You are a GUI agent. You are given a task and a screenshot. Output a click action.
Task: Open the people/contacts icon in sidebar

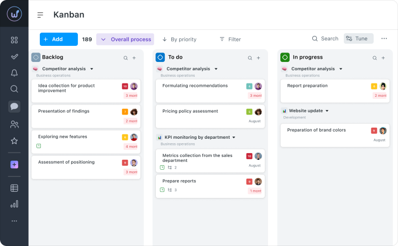click(14, 124)
